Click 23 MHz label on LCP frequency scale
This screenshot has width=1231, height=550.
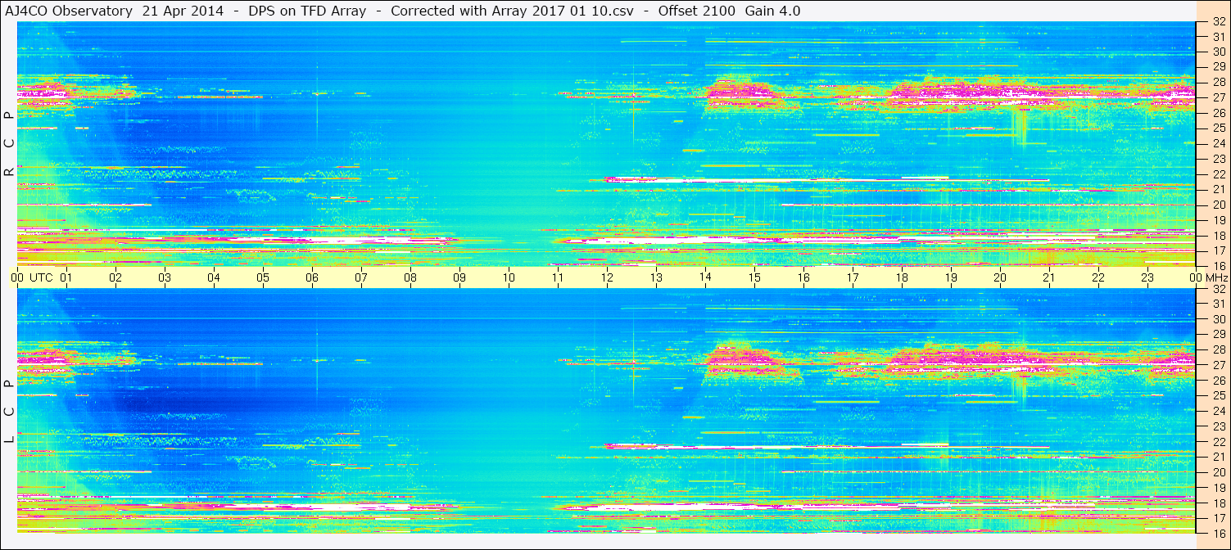(1218, 426)
